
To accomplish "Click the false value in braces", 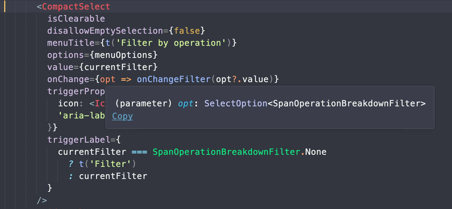I will pyautogui.click(x=187, y=31).
